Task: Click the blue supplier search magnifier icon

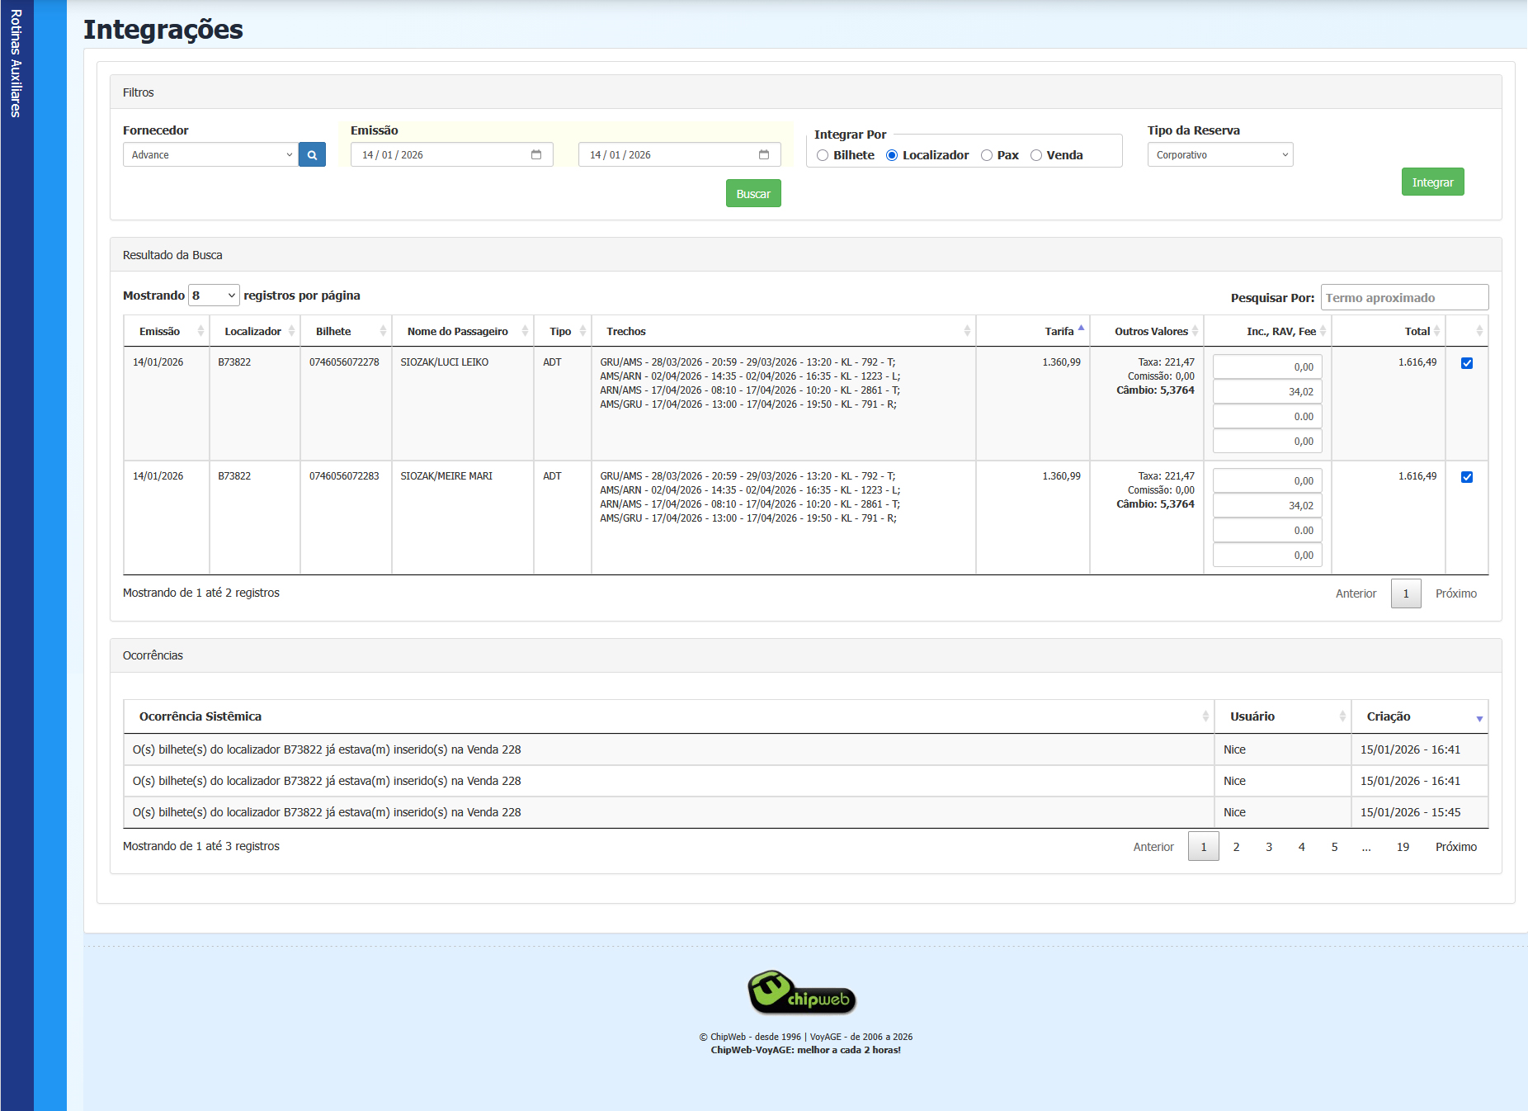Action: (x=312, y=155)
